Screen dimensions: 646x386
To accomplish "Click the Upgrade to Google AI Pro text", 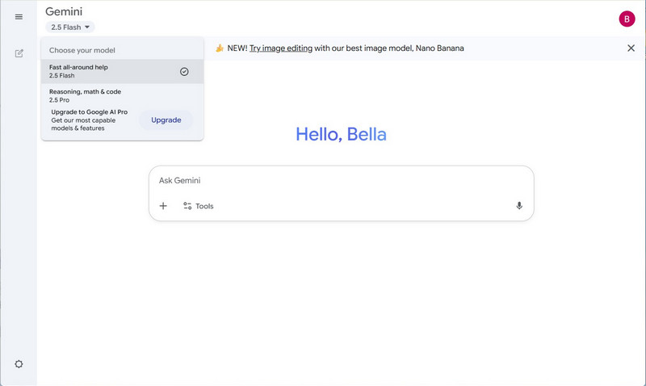I will tap(90, 112).
